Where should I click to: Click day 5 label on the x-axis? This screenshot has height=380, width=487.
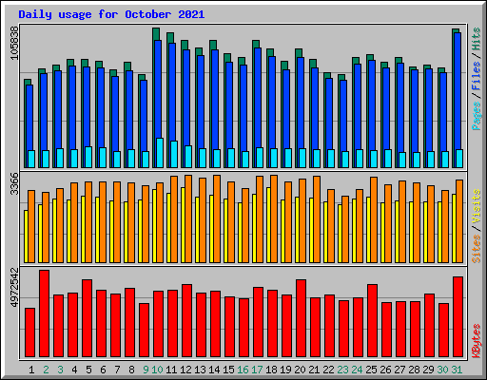[88, 370]
